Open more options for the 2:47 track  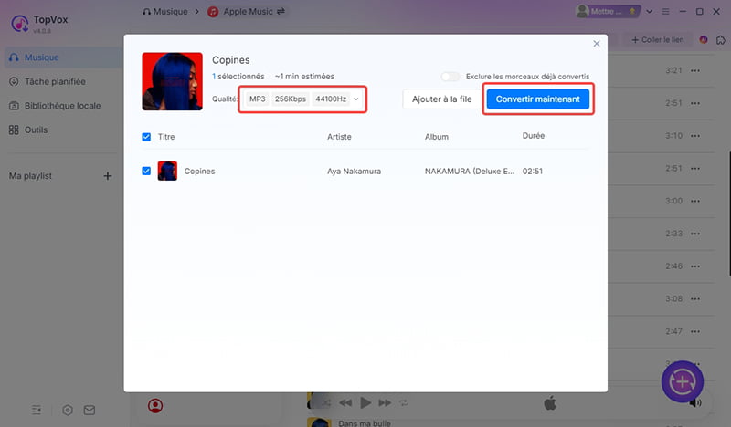point(695,331)
